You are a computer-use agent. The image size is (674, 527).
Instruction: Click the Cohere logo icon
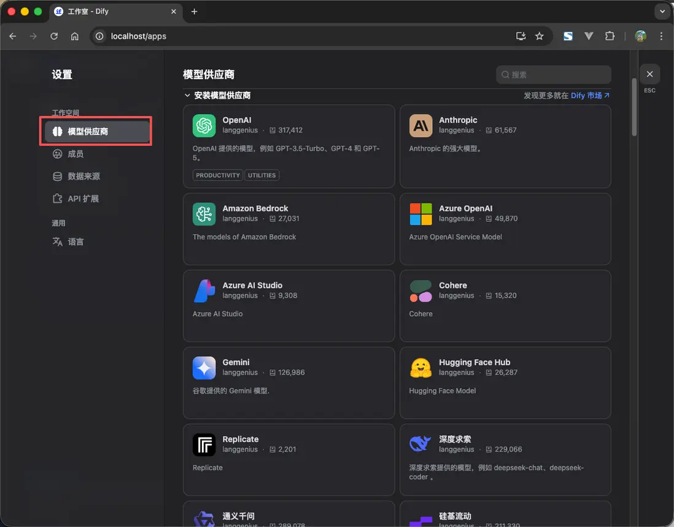421,291
